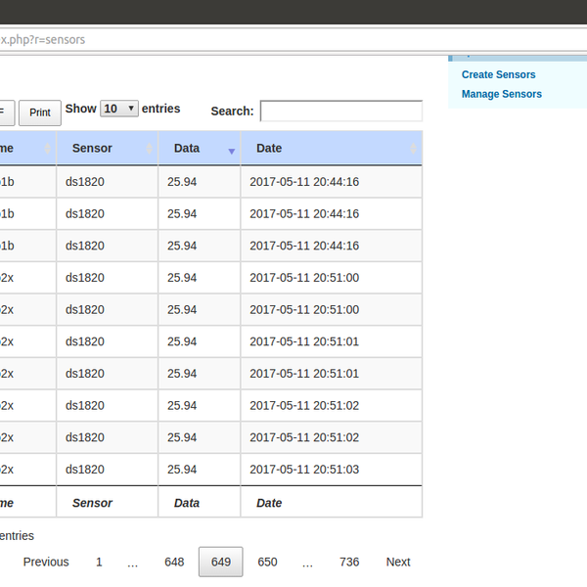
Task: Select page 650 in pagination
Action: coord(267,562)
